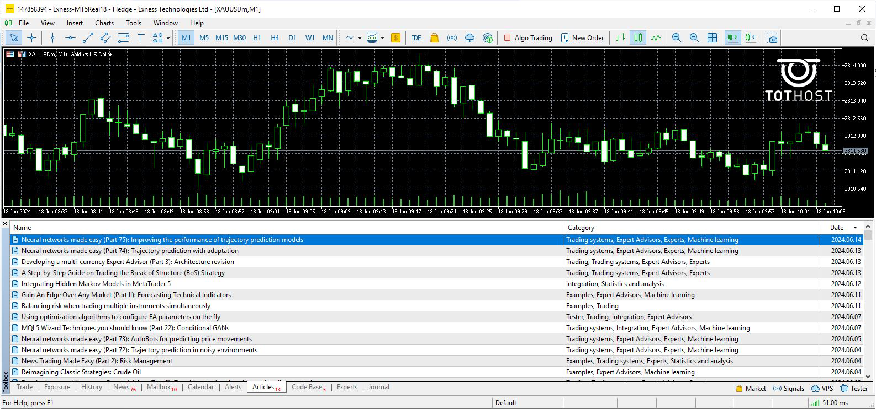Open the Window menu

[x=166, y=23]
